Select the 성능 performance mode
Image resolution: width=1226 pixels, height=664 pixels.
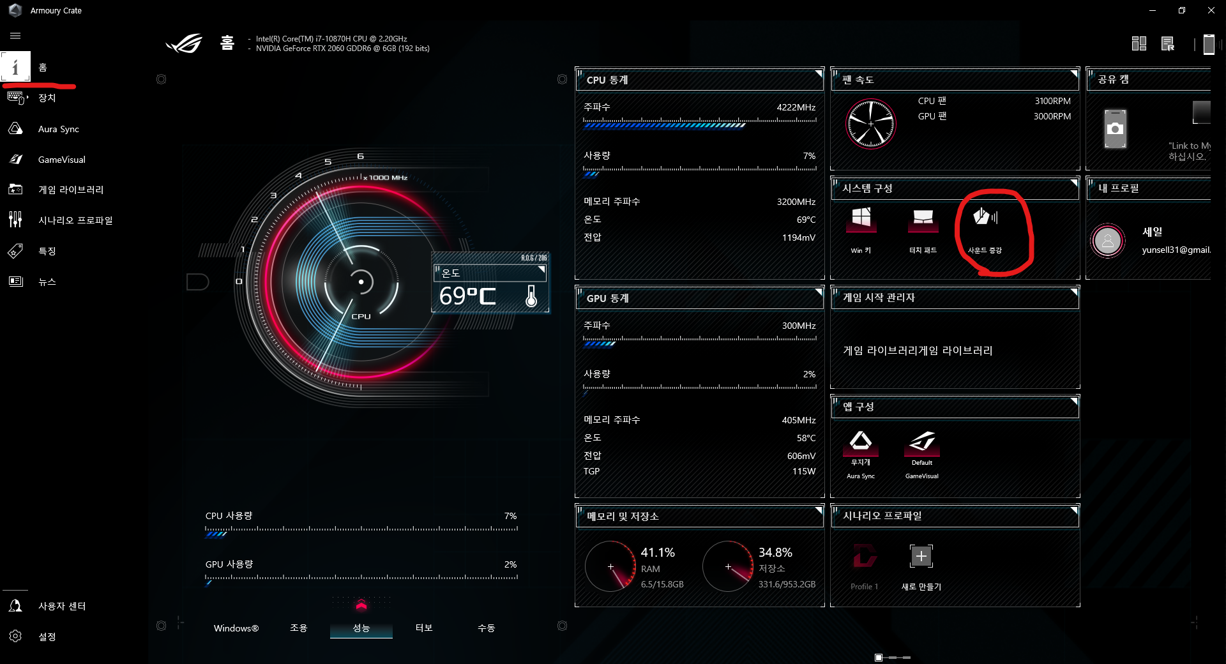pyautogui.click(x=361, y=628)
